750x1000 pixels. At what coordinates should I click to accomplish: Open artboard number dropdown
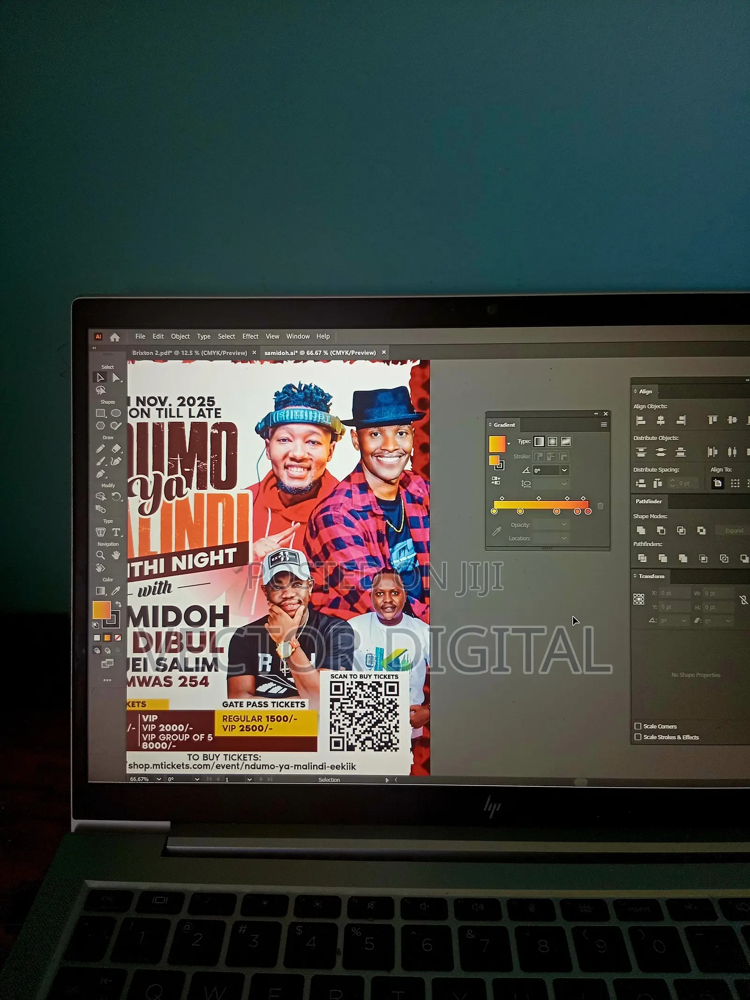tap(249, 779)
